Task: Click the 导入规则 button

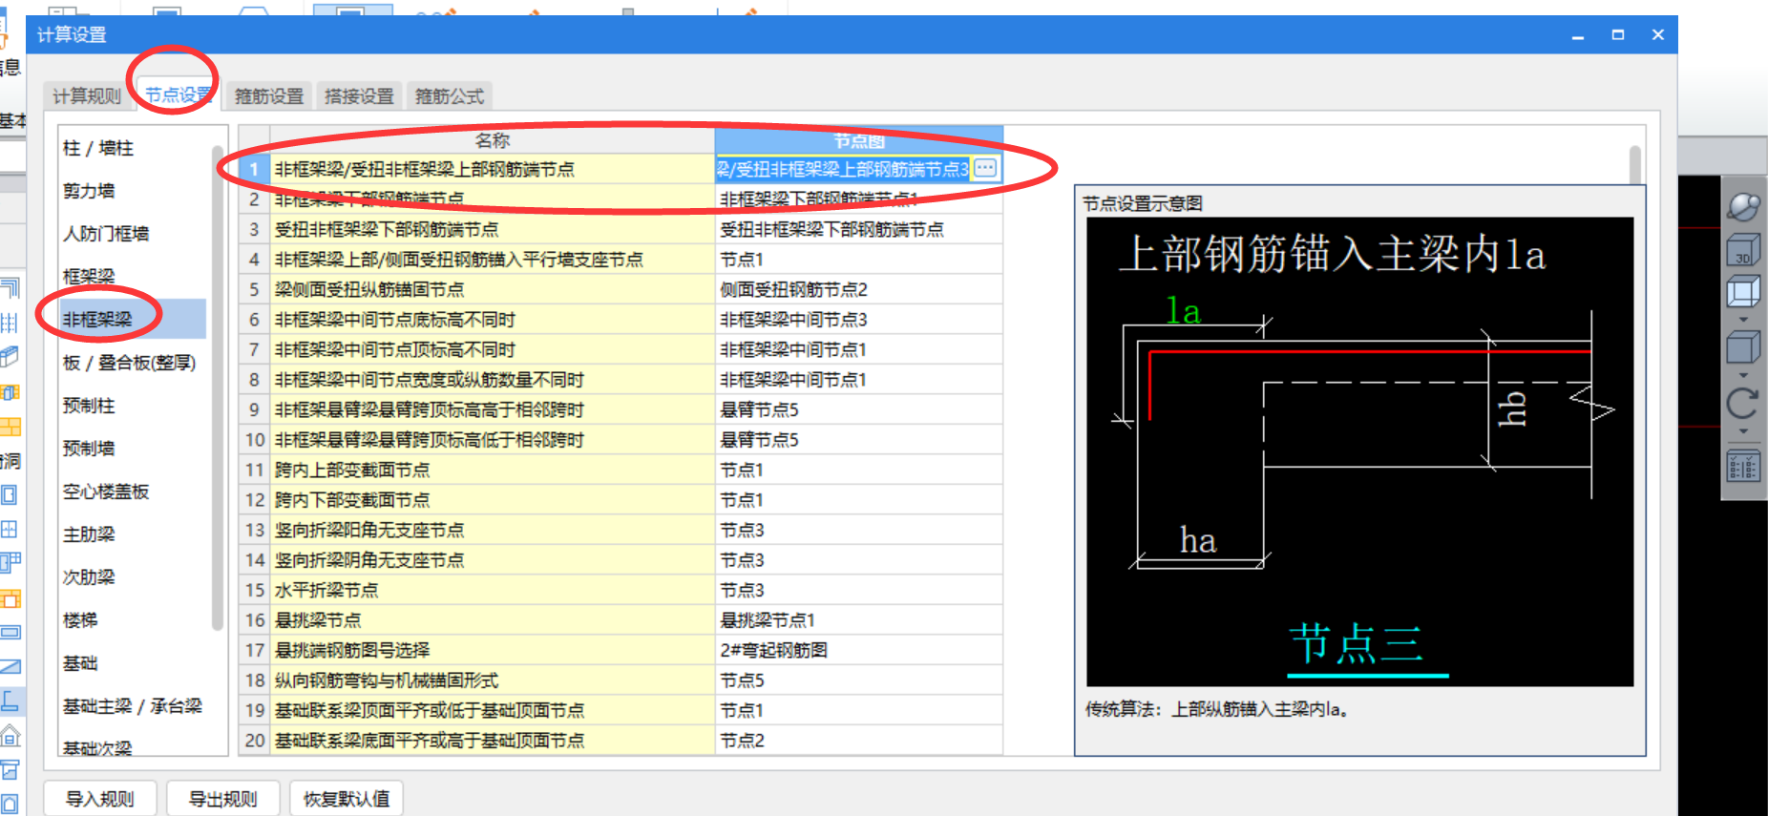Action: (99, 799)
